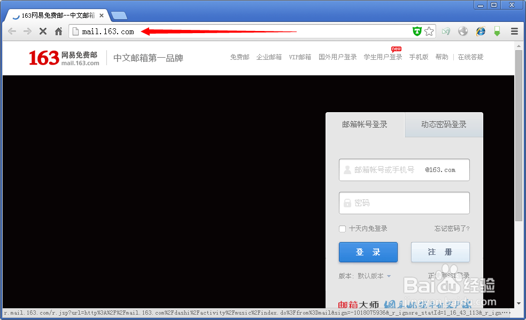Open the 企业邮箱 navigation link
Viewport: 526px width, 320px height.
269,57
